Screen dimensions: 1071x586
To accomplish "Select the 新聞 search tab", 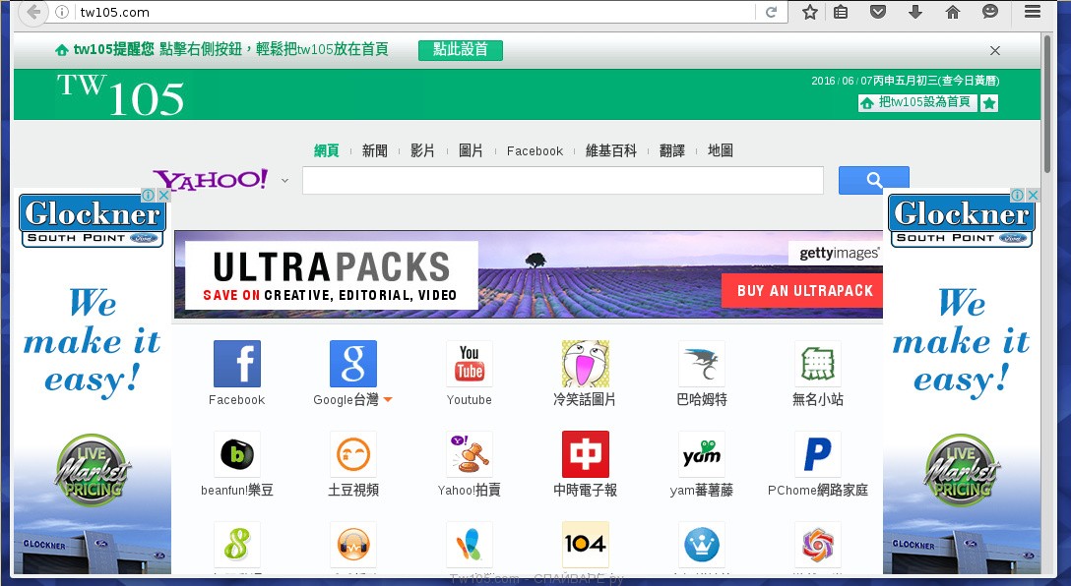I will pyautogui.click(x=374, y=150).
